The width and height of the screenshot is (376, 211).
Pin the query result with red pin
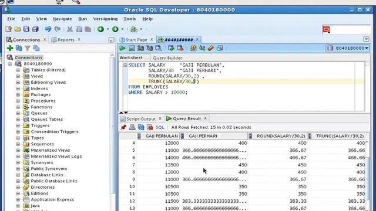coord(123,127)
